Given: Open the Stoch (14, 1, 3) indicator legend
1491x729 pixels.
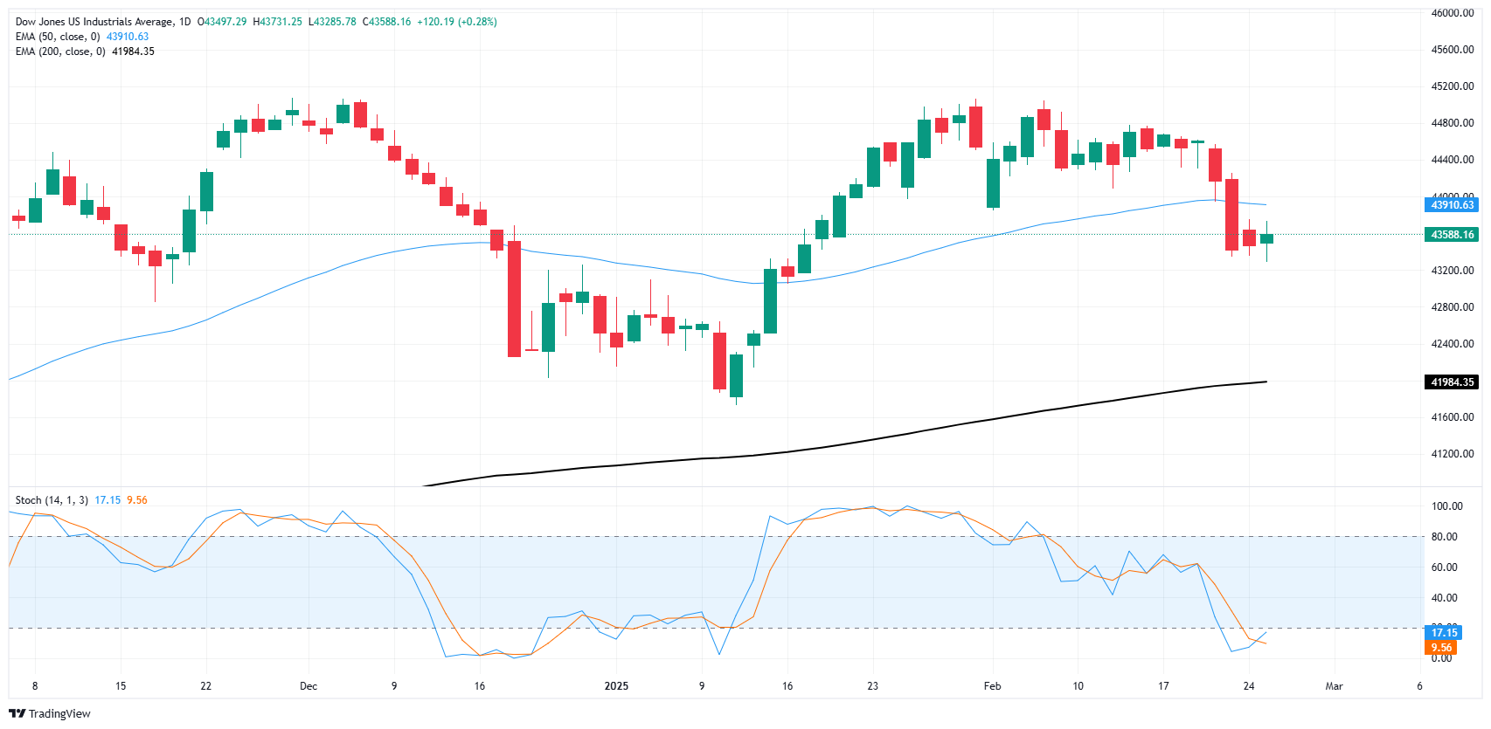Looking at the screenshot, I should 52,500.
